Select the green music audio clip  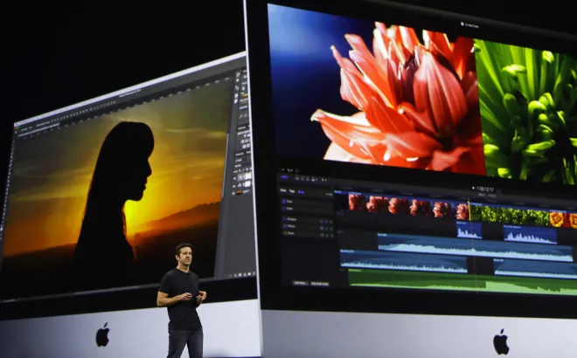(x=462, y=282)
